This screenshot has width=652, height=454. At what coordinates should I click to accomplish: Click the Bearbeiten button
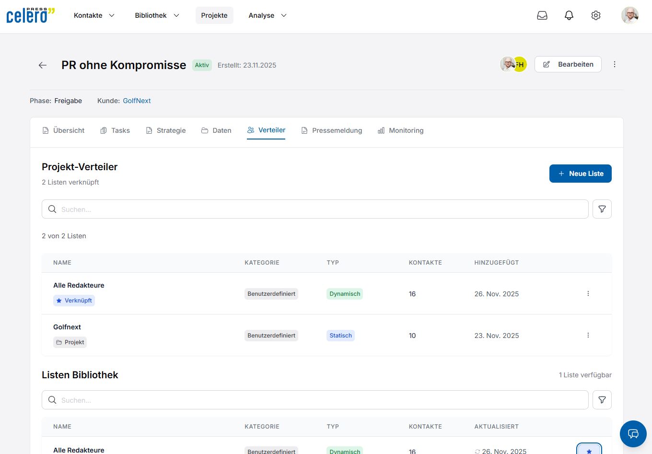coord(568,64)
